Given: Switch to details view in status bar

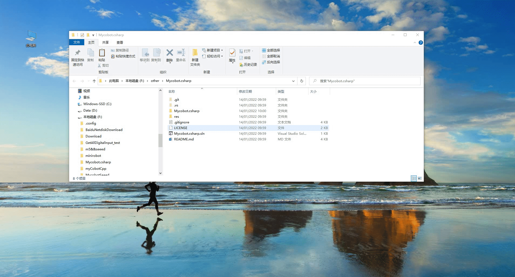Looking at the screenshot, I should tap(414, 178).
